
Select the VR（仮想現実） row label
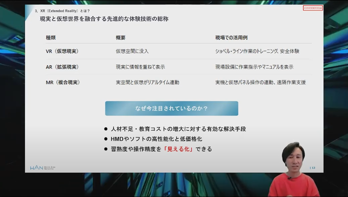[62, 51]
